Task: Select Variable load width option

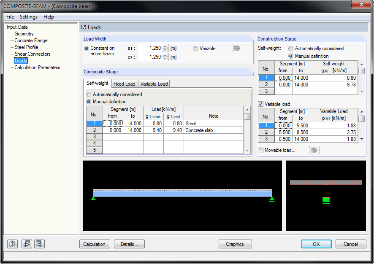Action: [195, 48]
